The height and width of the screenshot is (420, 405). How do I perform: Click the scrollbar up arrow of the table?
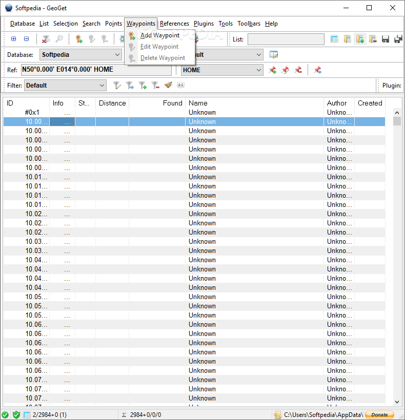tap(397, 113)
